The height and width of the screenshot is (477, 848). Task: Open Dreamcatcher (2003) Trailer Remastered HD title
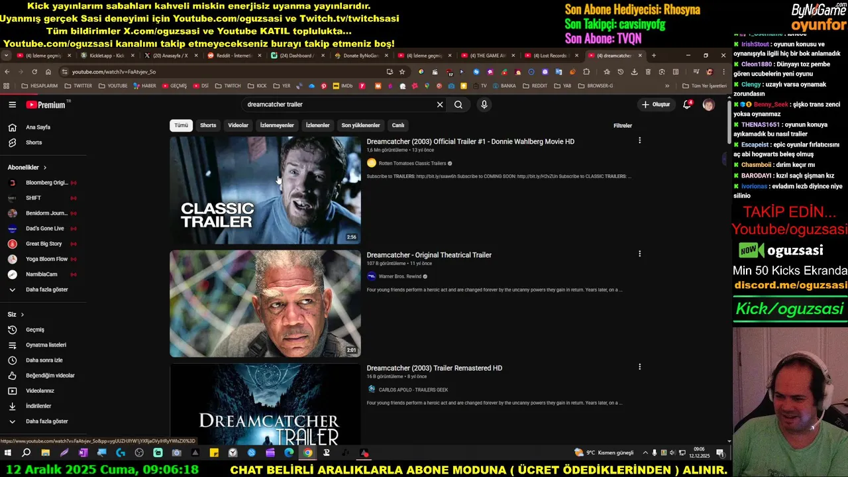[x=434, y=368]
